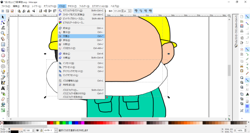This screenshot has width=250, height=133.
Task: Toggle the snap to guides button
Action: click(247, 111)
